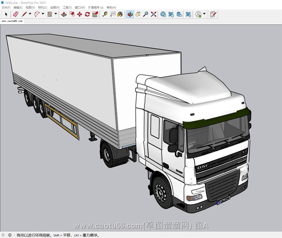Activate the Push/Pull tool

[x=64, y=14]
